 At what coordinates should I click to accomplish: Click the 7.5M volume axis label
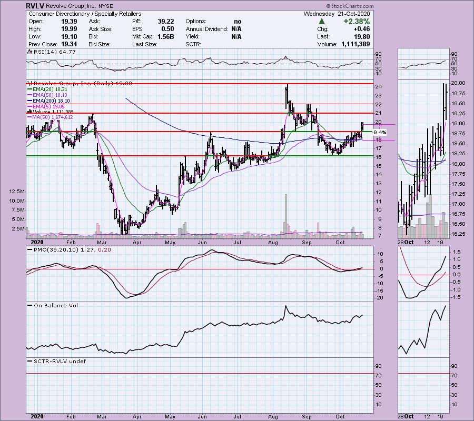[18, 210]
